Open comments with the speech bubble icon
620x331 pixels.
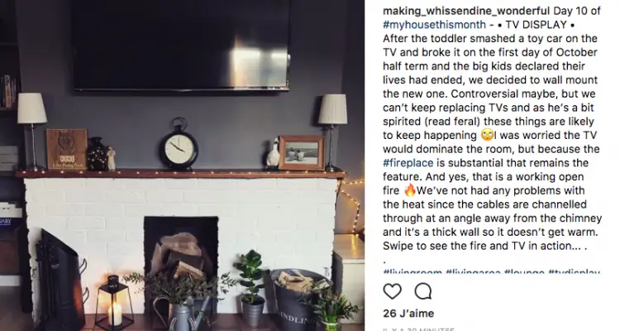tap(422, 291)
